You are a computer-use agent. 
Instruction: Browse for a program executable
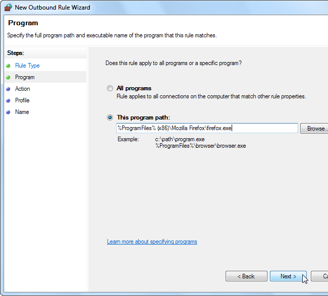pos(315,129)
